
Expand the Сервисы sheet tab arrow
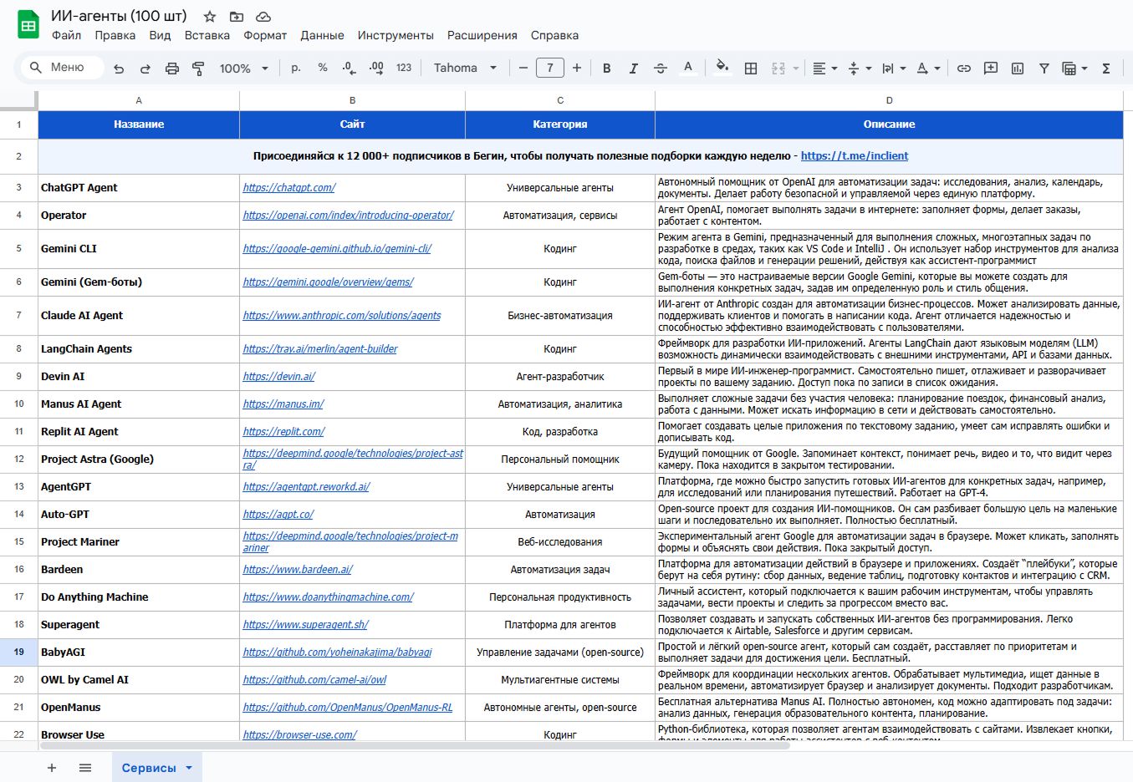coord(189,768)
